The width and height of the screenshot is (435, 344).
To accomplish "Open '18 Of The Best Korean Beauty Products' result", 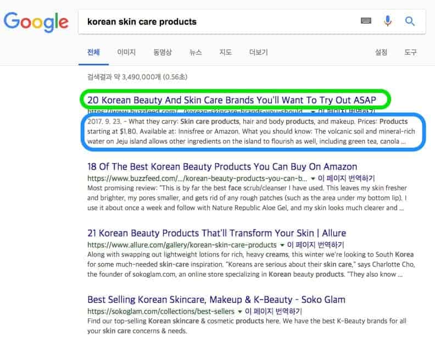I will click(222, 167).
